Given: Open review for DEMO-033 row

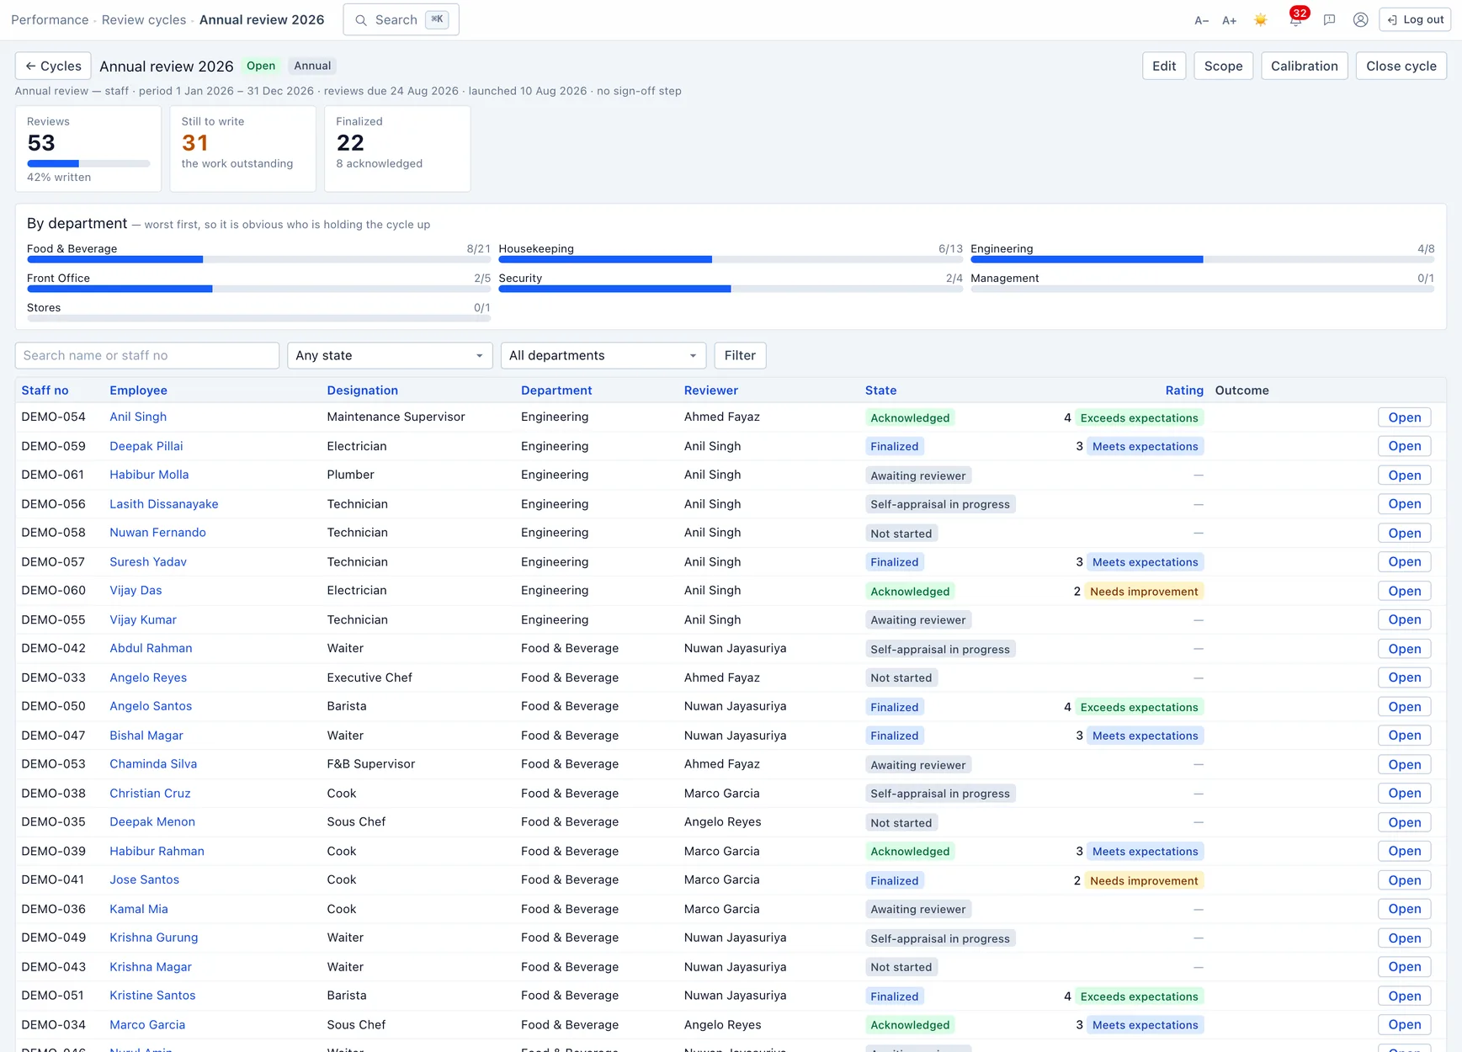Looking at the screenshot, I should pos(1404,677).
